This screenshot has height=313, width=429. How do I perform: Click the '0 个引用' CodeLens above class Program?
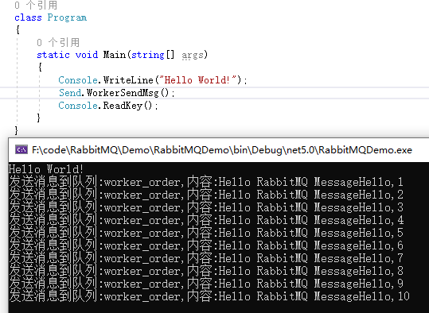tap(36, 5)
